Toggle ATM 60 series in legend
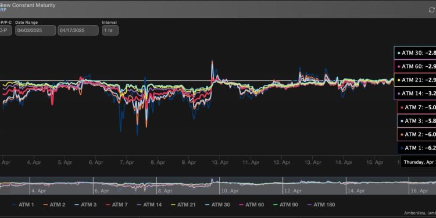Screen dimensions: 436x218 (x=251, y=205)
